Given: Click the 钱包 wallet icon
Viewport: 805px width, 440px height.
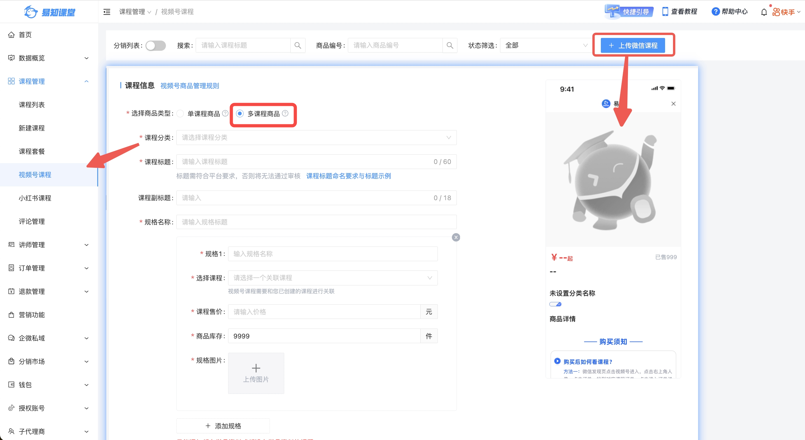Looking at the screenshot, I should click(11, 385).
